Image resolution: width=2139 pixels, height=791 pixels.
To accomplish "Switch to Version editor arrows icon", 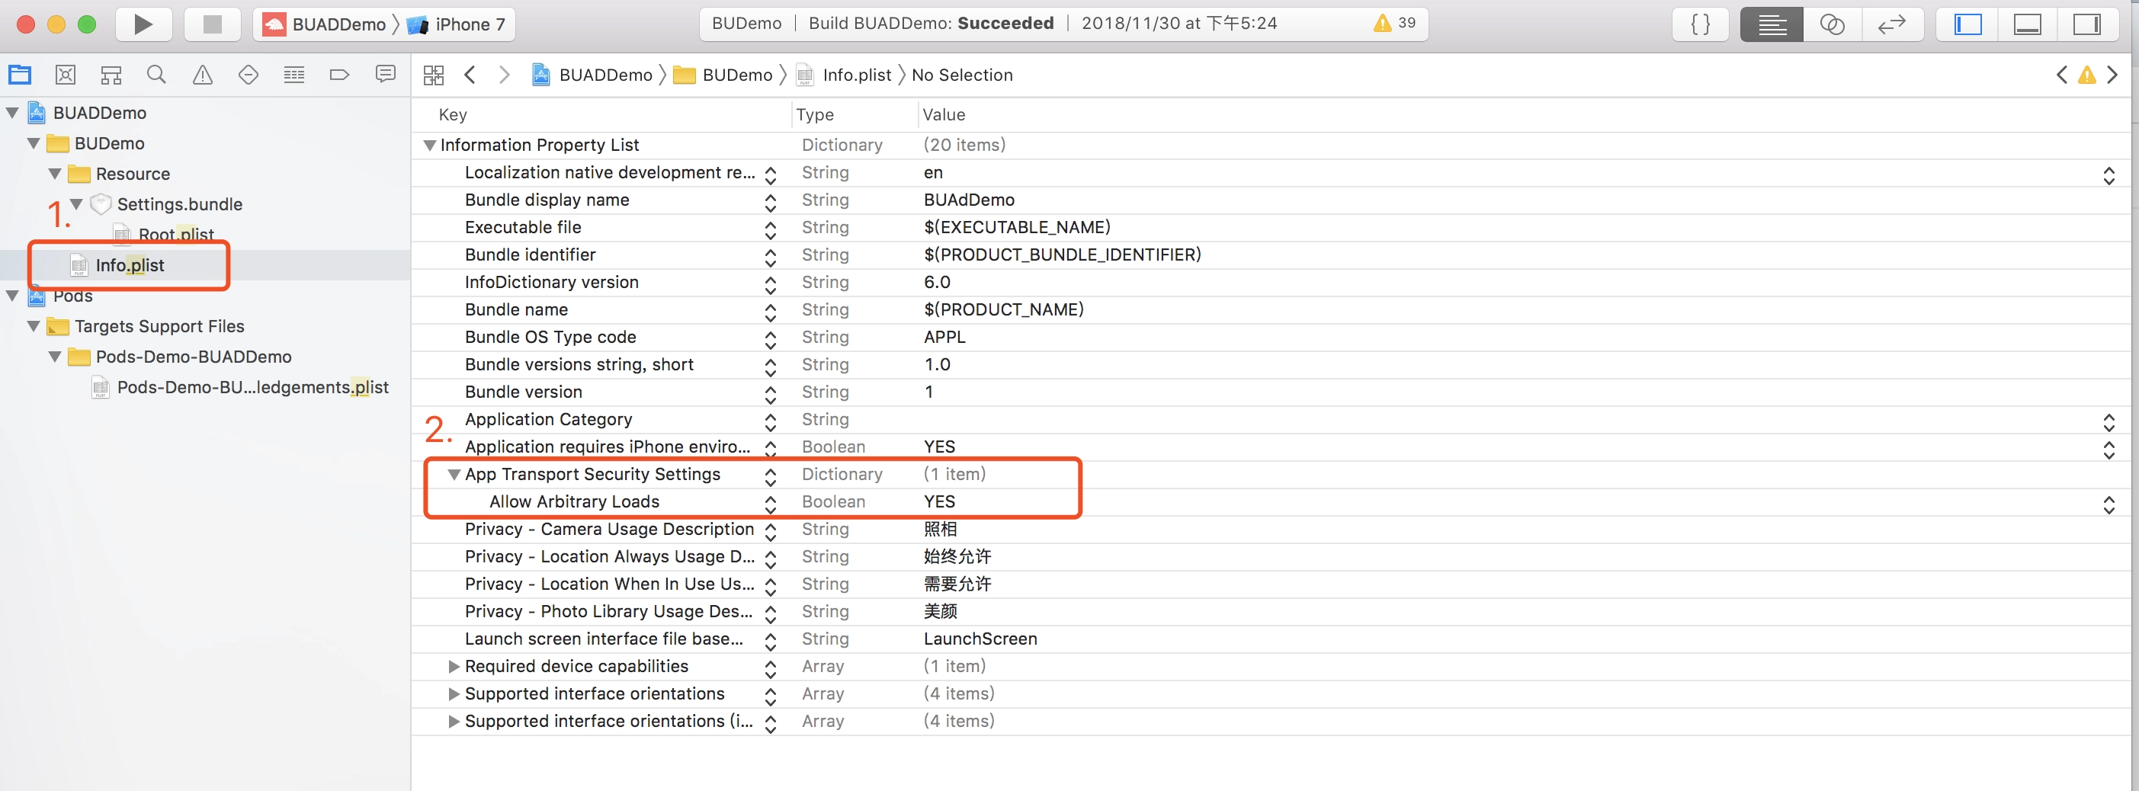I will (1890, 24).
